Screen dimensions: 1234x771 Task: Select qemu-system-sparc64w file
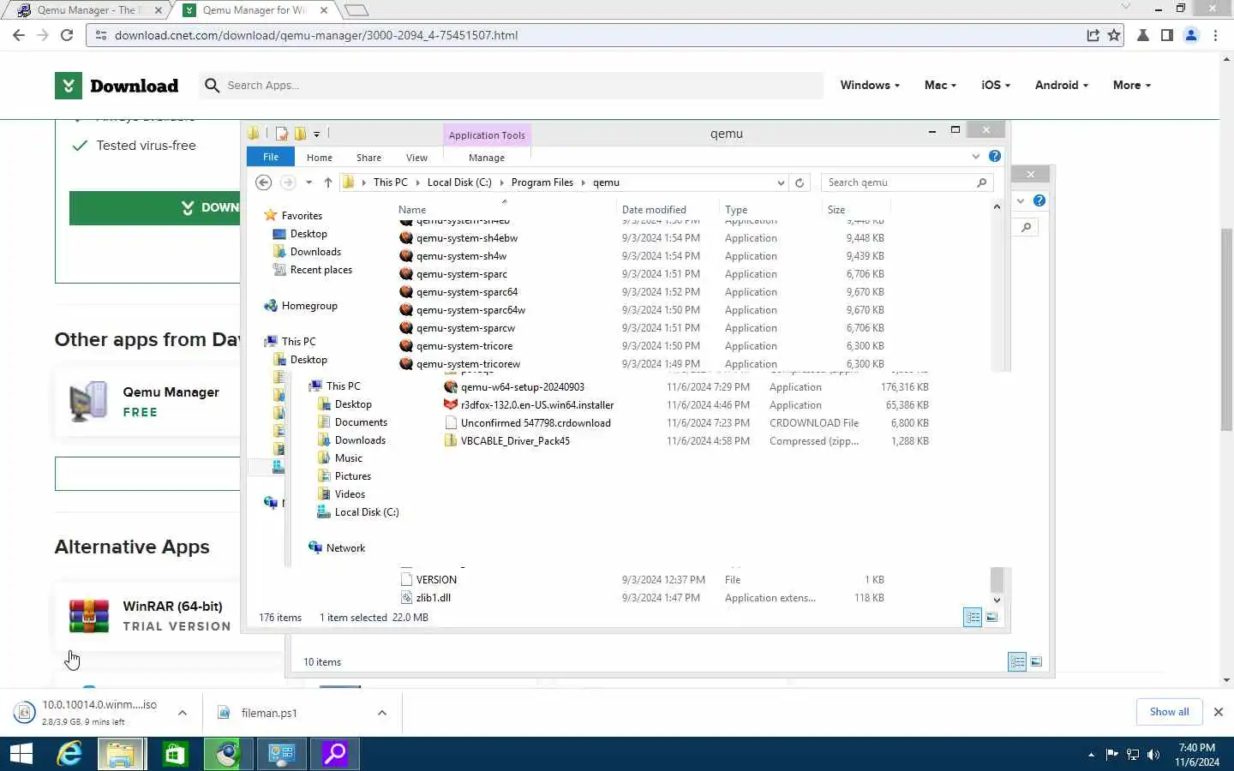click(x=470, y=310)
